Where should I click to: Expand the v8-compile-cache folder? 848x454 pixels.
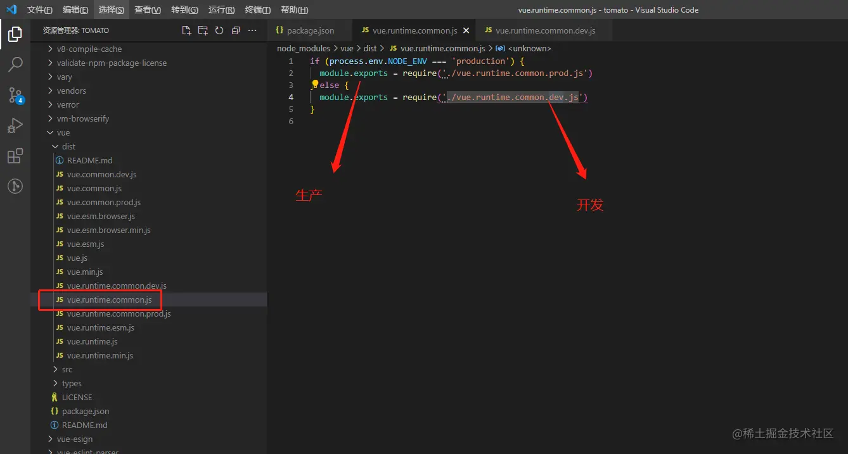(89, 49)
